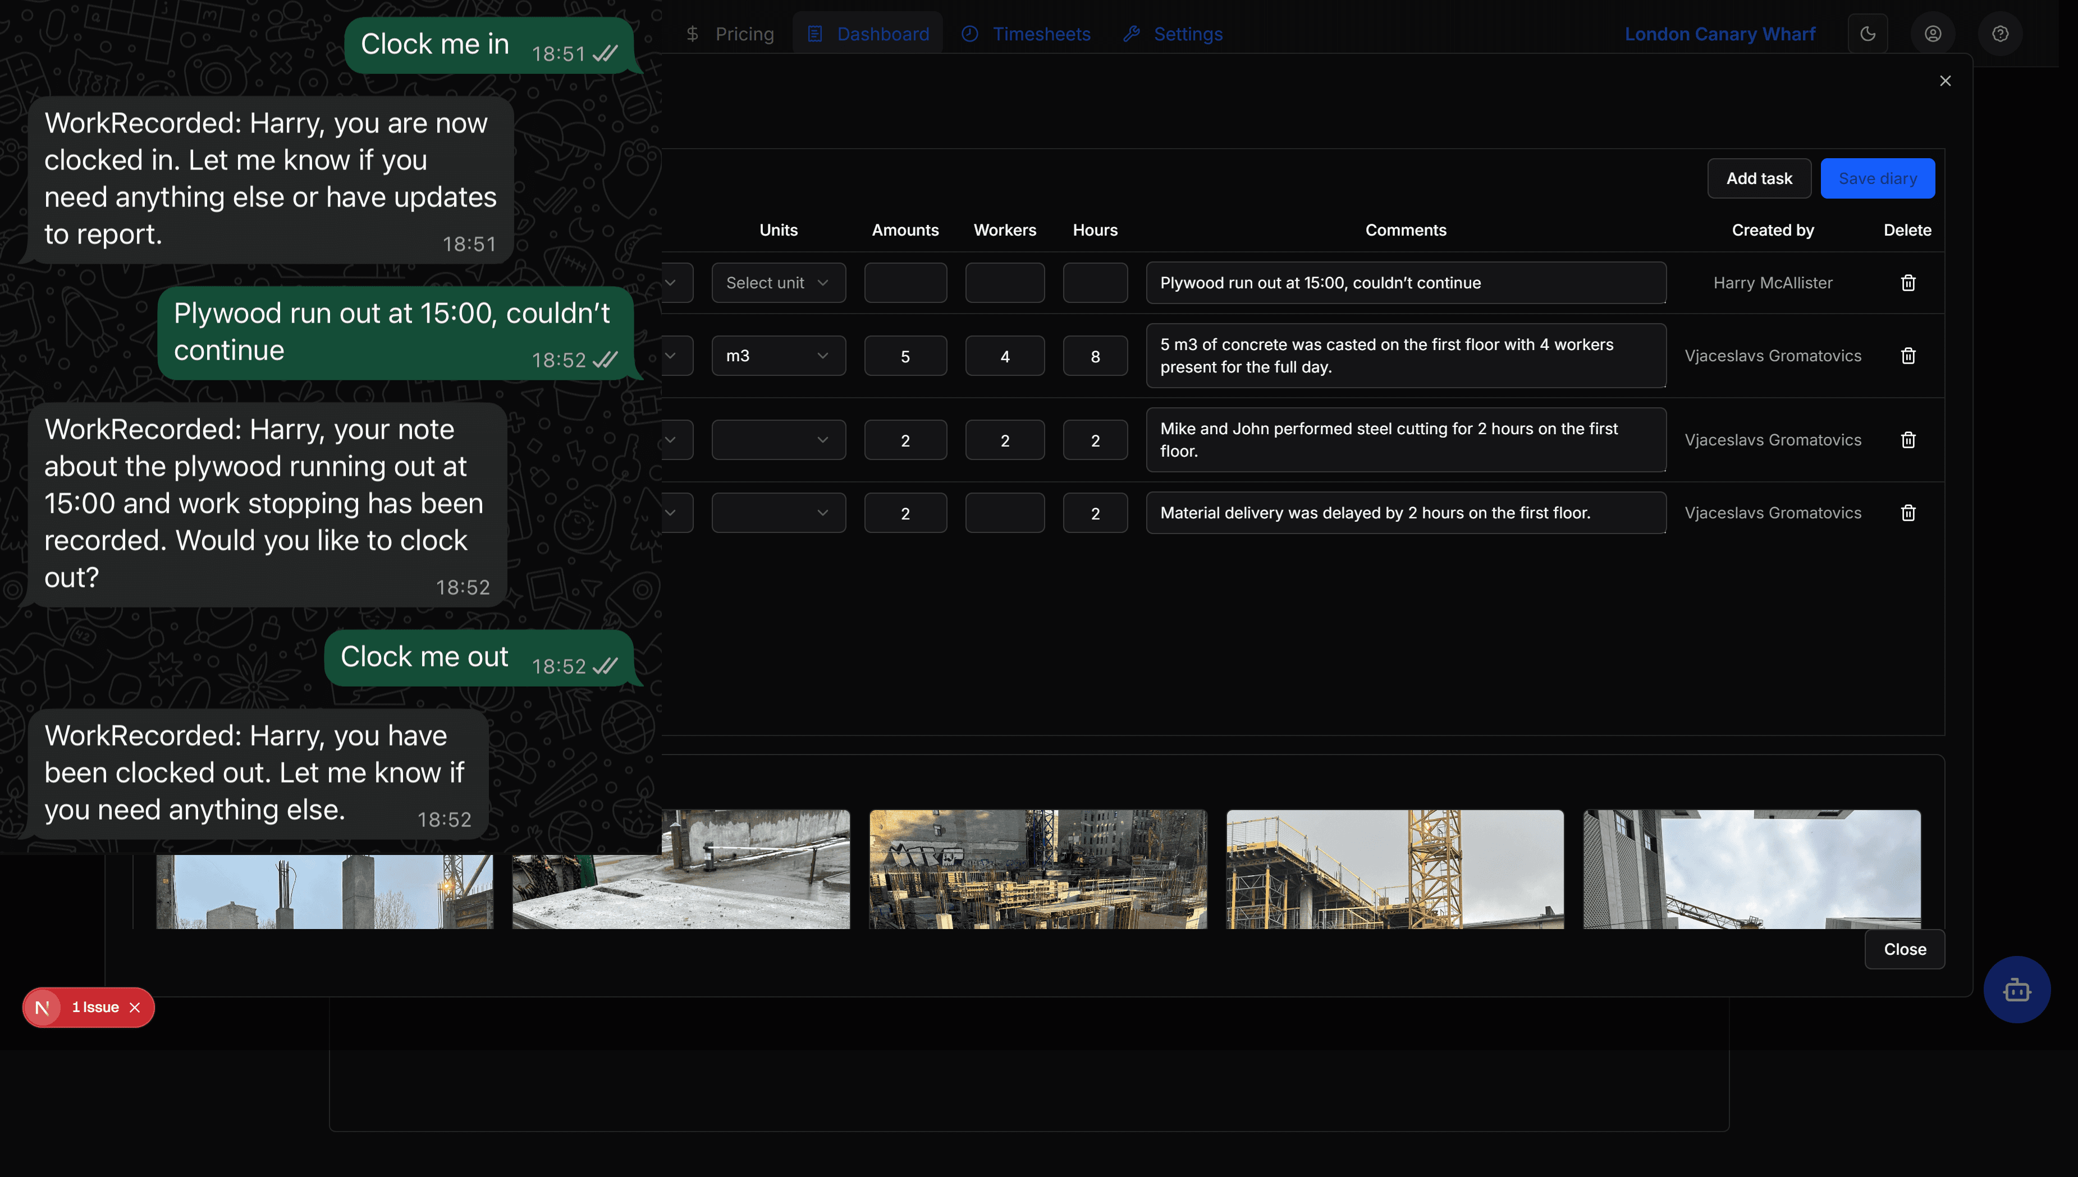This screenshot has width=2078, height=1177.
Task: Open the London Canary Wharf project
Action: (x=1720, y=33)
